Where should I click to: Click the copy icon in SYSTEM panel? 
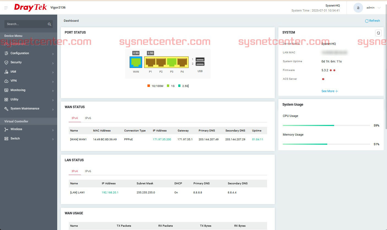coord(378,33)
